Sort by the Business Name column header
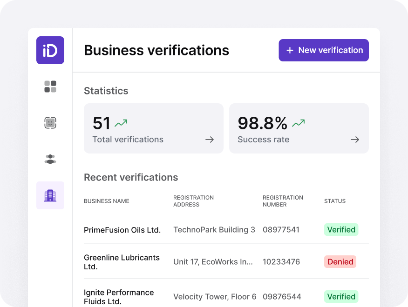The width and height of the screenshot is (408, 307). coord(106,201)
